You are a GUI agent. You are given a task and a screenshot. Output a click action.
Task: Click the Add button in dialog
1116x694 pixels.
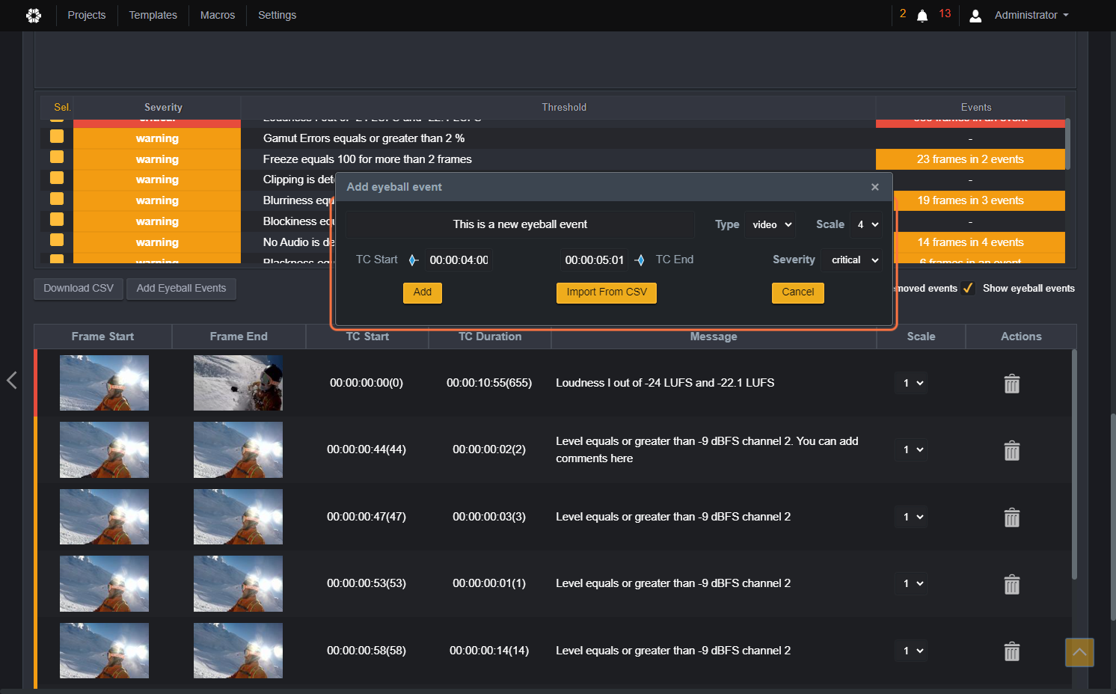[x=423, y=292]
